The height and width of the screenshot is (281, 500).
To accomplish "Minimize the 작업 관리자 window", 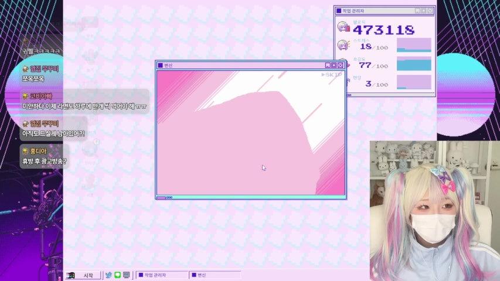I will tap(417, 11).
